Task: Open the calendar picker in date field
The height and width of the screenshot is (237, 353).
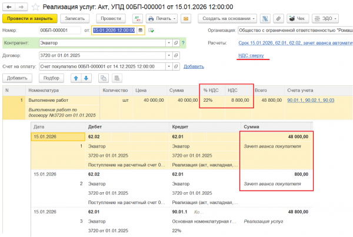Action: (140, 30)
